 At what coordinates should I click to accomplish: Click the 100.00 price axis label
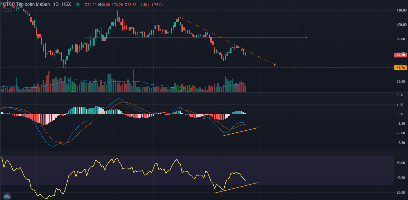click(x=401, y=25)
